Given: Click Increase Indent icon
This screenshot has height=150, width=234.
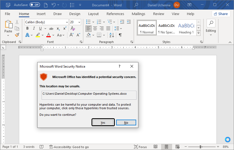Looking at the screenshot, I should 129,22.
